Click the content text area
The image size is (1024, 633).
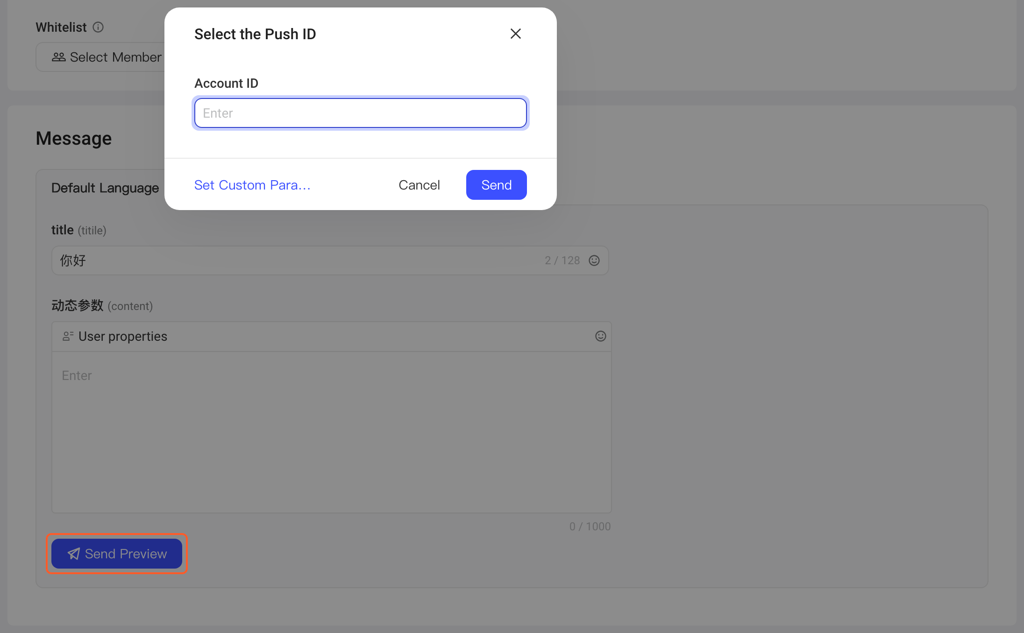(331, 432)
